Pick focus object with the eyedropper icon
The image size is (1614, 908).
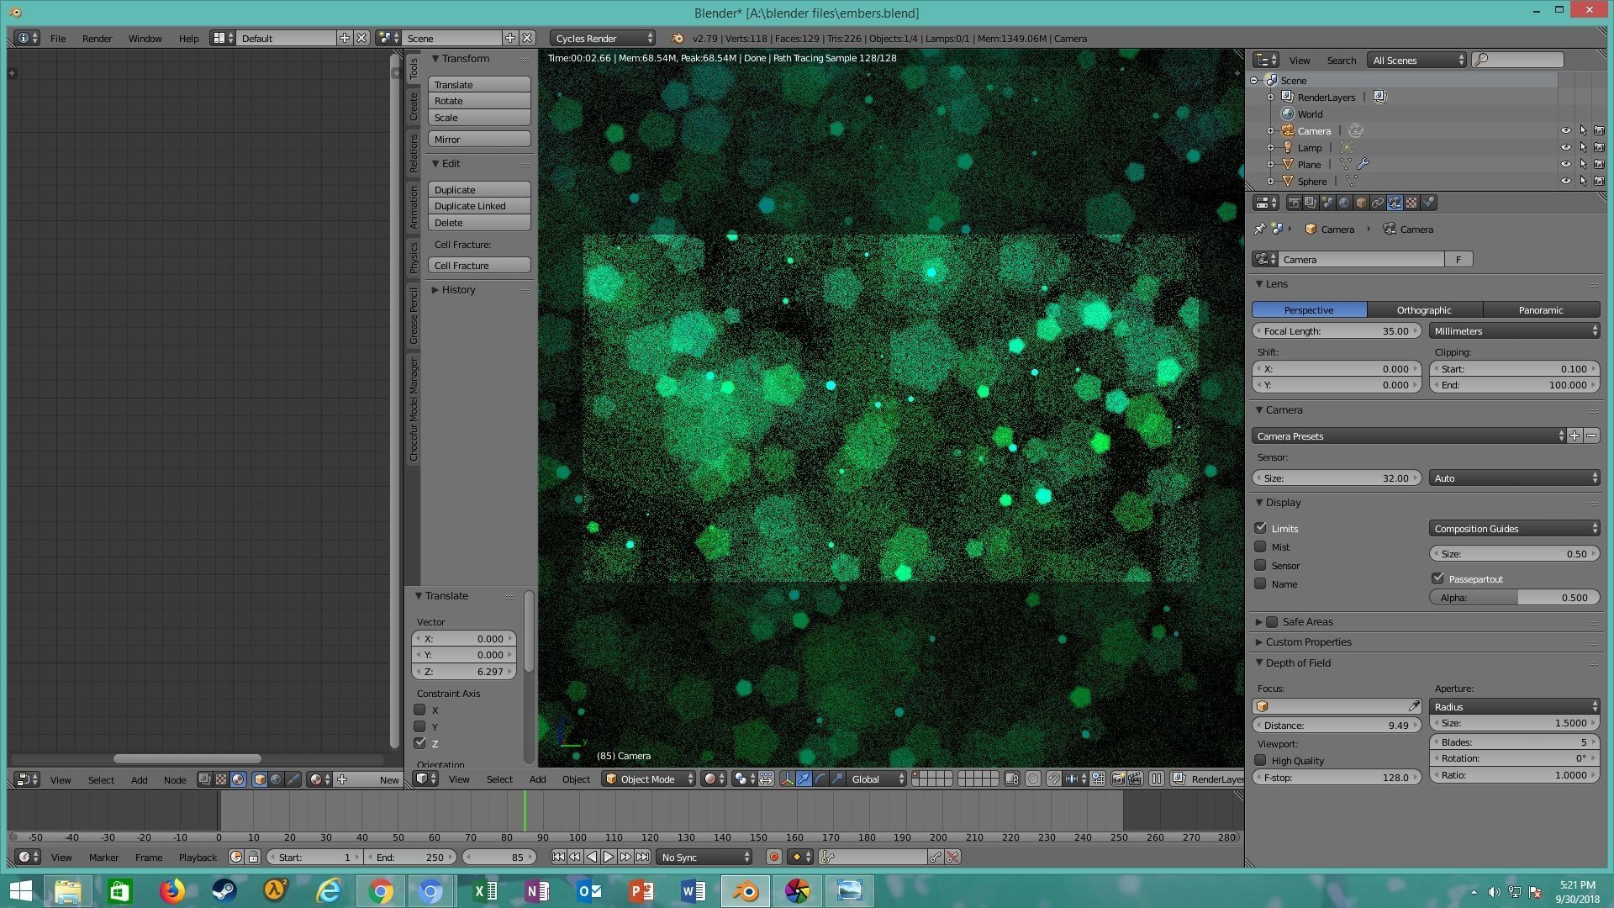coord(1416,705)
